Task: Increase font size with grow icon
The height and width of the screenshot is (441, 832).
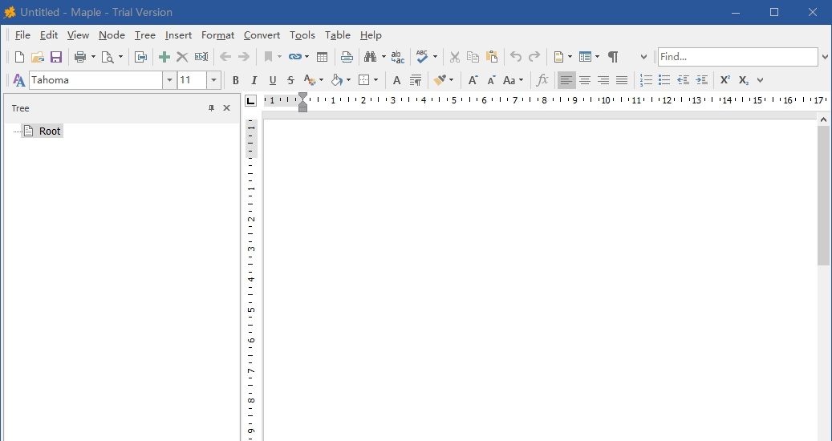Action: [x=473, y=80]
